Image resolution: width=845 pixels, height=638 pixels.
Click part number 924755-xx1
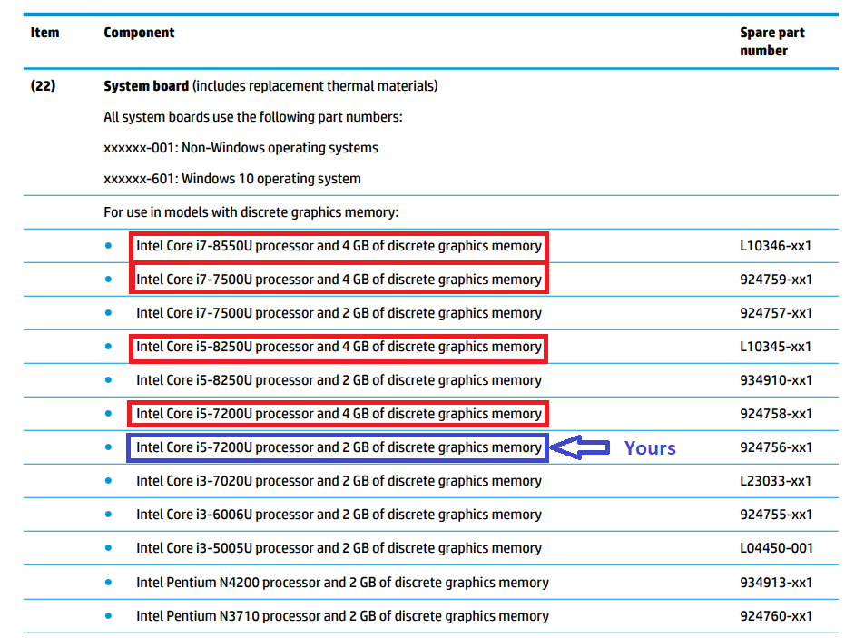click(775, 515)
